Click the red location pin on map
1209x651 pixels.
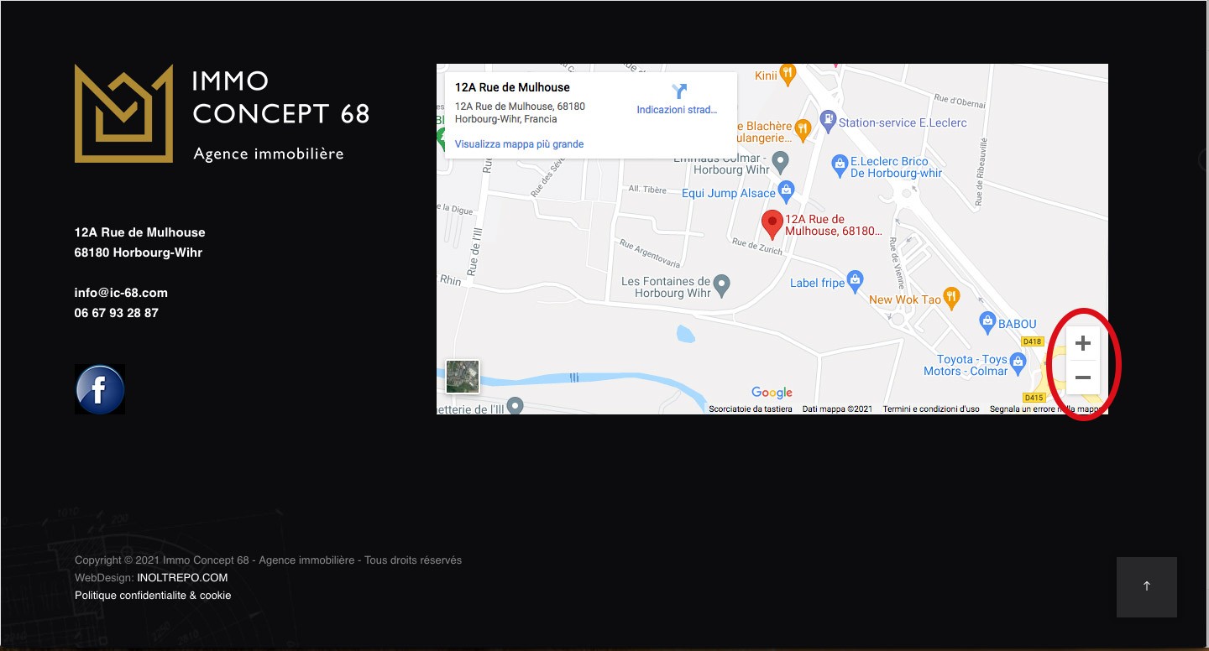[772, 225]
